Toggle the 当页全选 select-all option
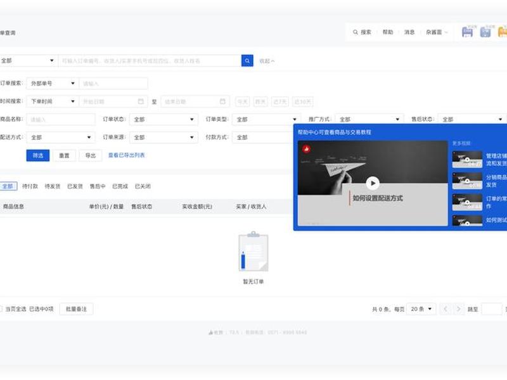 [x=1, y=309]
